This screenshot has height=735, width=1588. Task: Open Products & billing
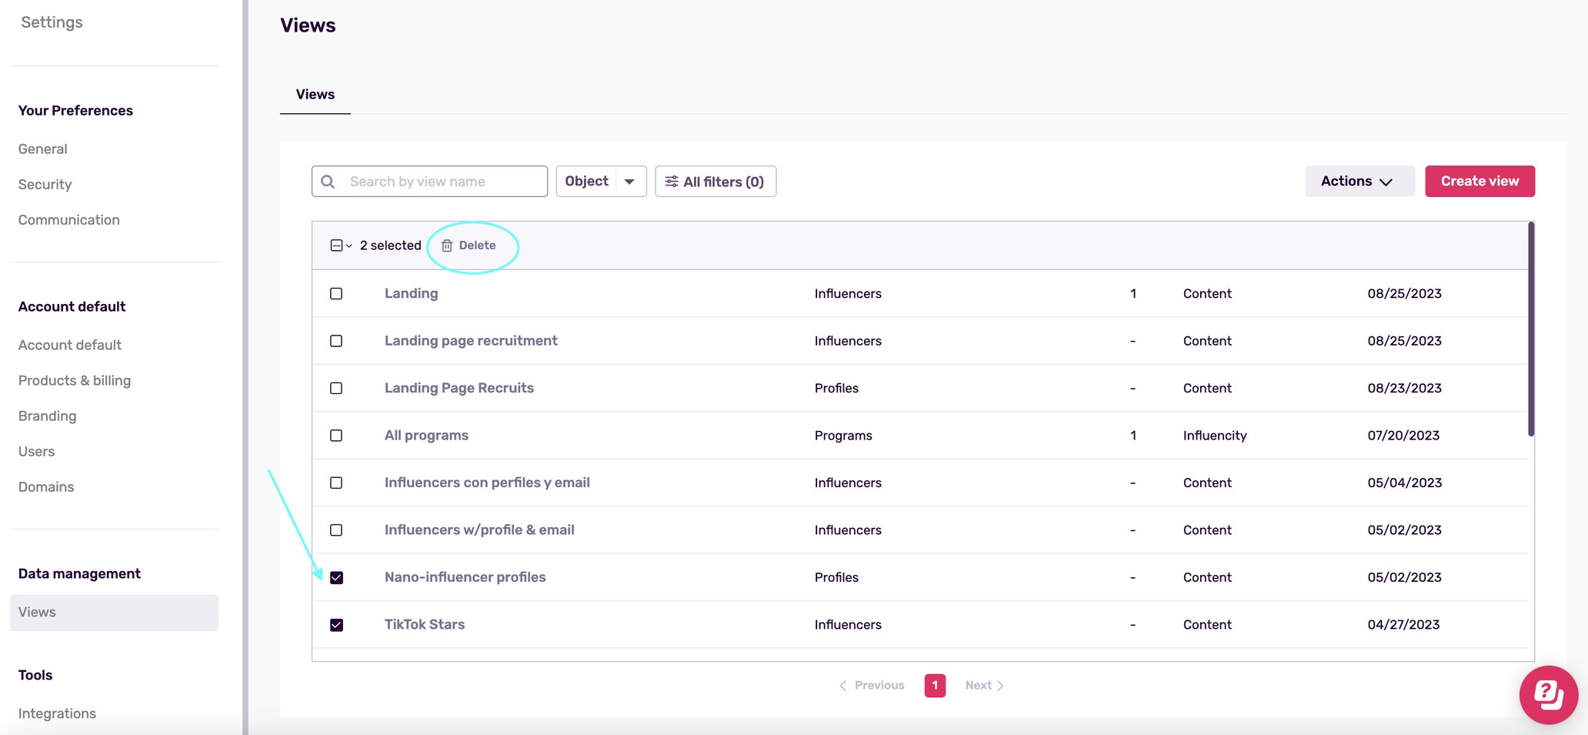75,381
